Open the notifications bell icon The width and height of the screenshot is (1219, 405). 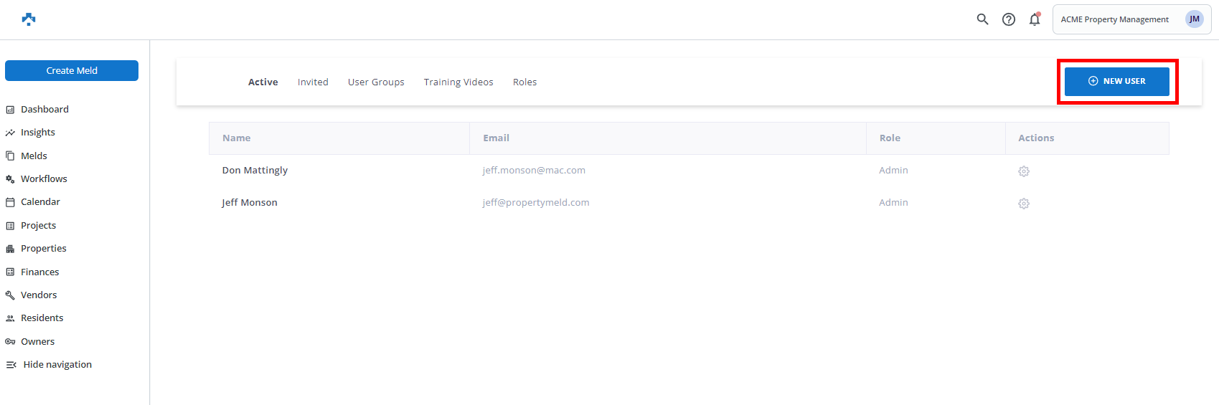[1034, 19]
